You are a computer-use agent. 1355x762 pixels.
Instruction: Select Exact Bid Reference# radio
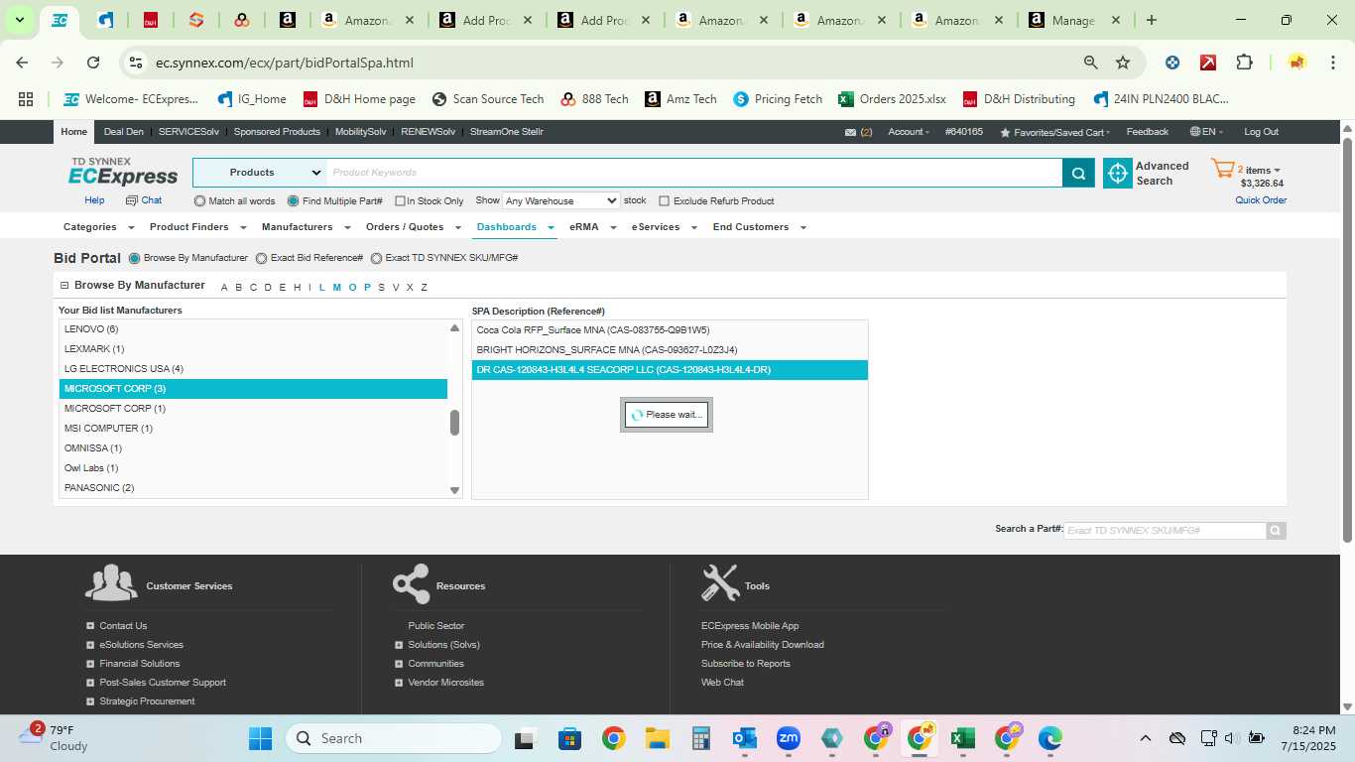point(262,258)
